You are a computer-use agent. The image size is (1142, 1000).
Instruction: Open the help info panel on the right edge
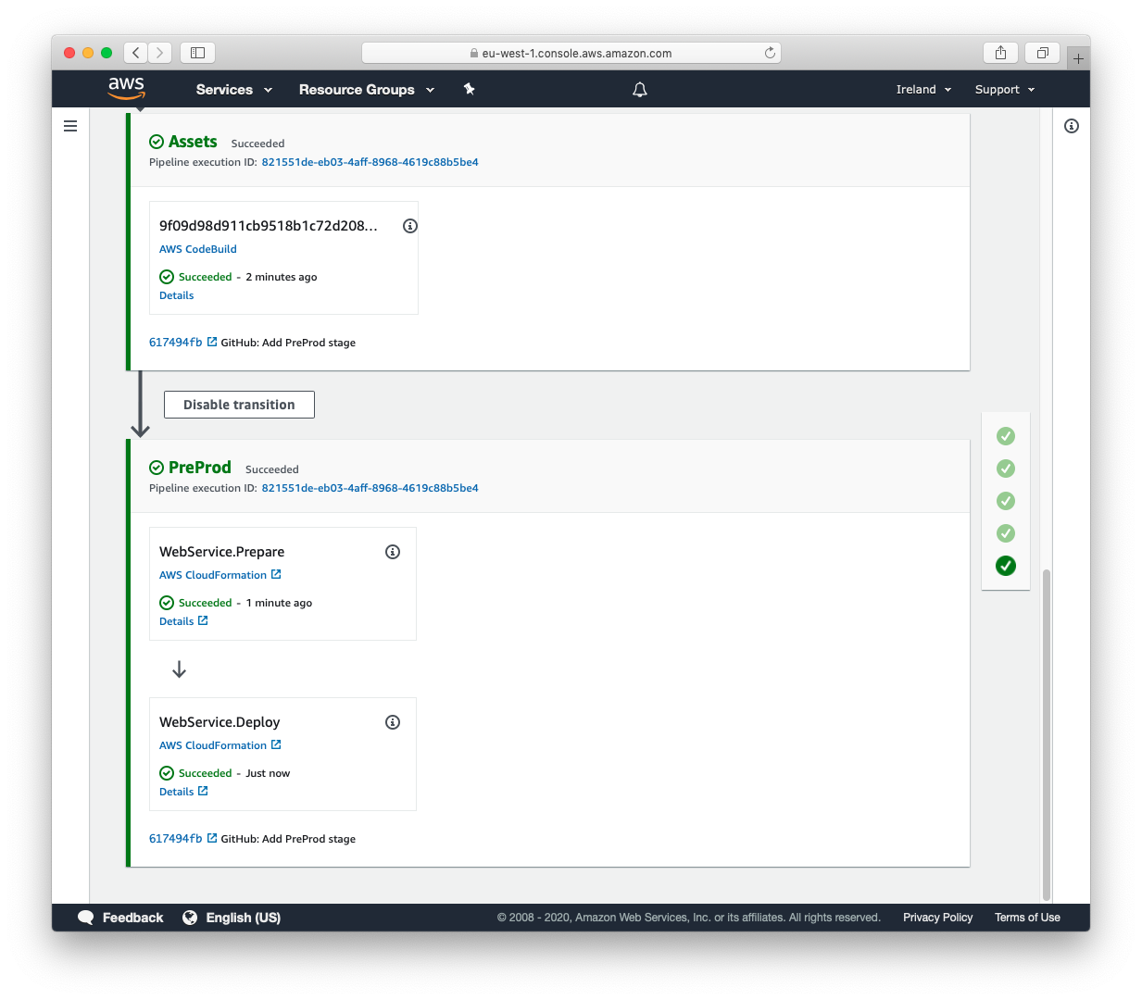tap(1072, 125)
